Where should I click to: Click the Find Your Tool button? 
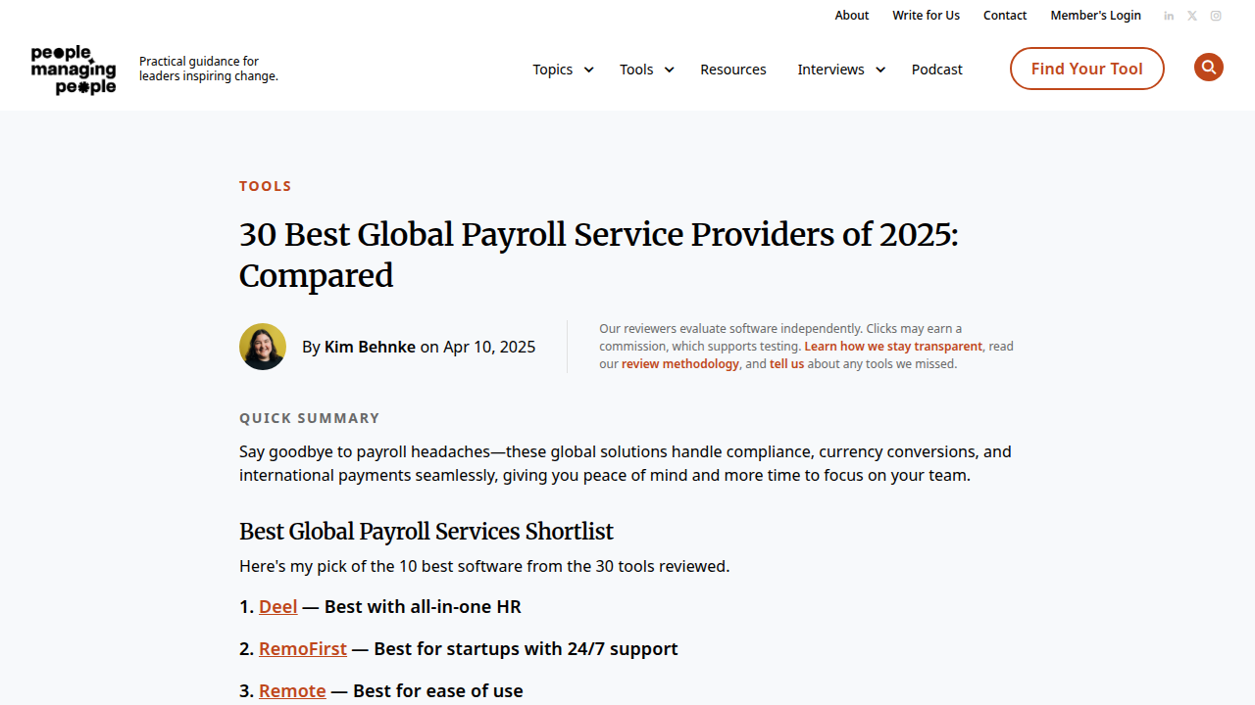(1087, 69)
